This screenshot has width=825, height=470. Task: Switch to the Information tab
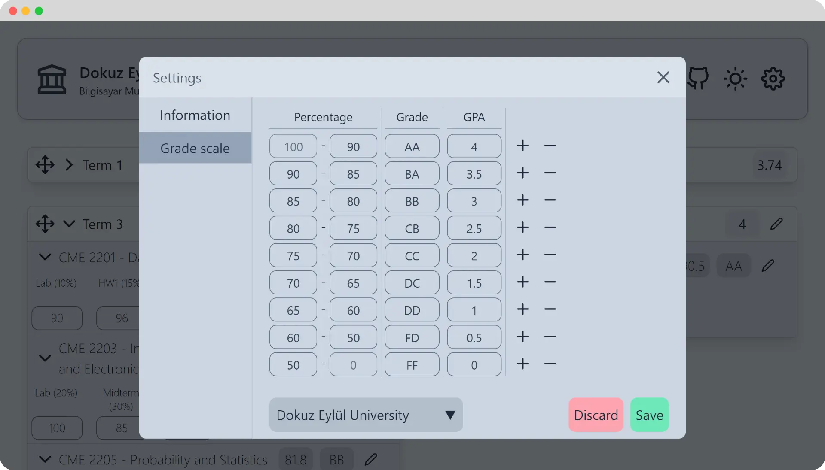point(195,115)
